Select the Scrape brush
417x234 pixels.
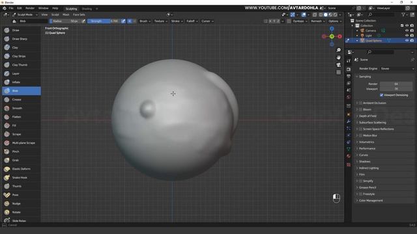click(22, 135)
